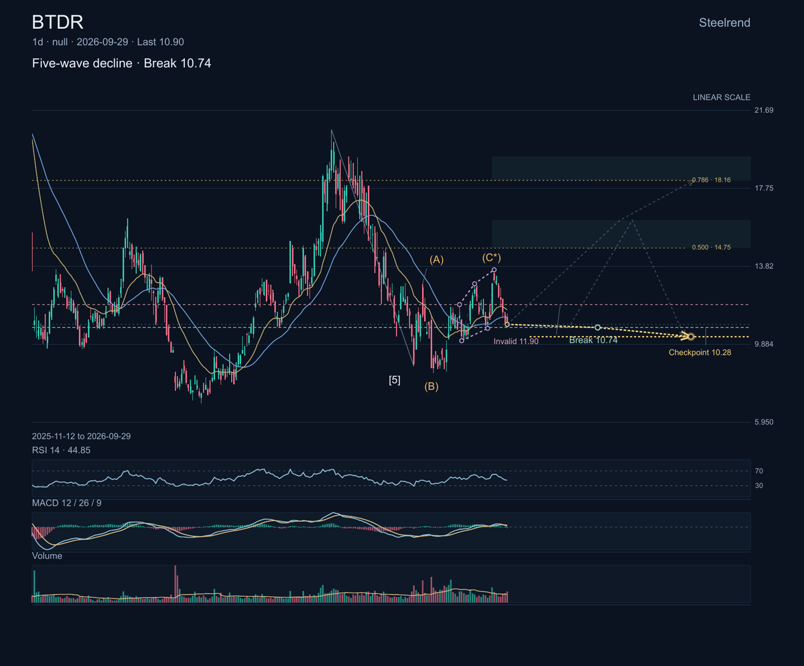Click the (A) wave label
Image resolution: width=804 pixels, height=666 pixels.
pyautogui.click(x=437, y=260)
